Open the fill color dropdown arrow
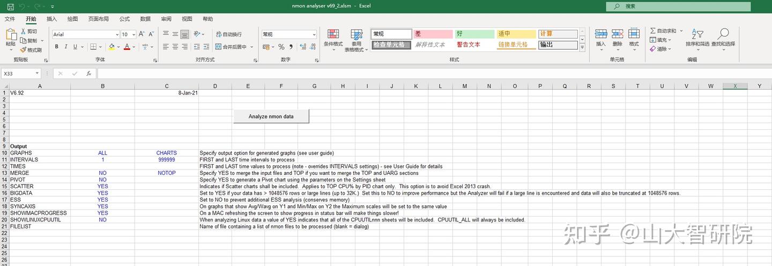The width and height of the screenshot is (772, 266). point(118,47)
